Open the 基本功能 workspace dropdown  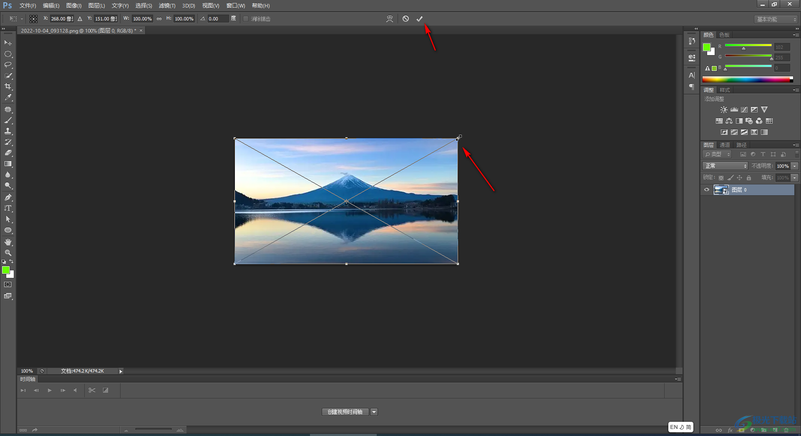tap(776, 19)
